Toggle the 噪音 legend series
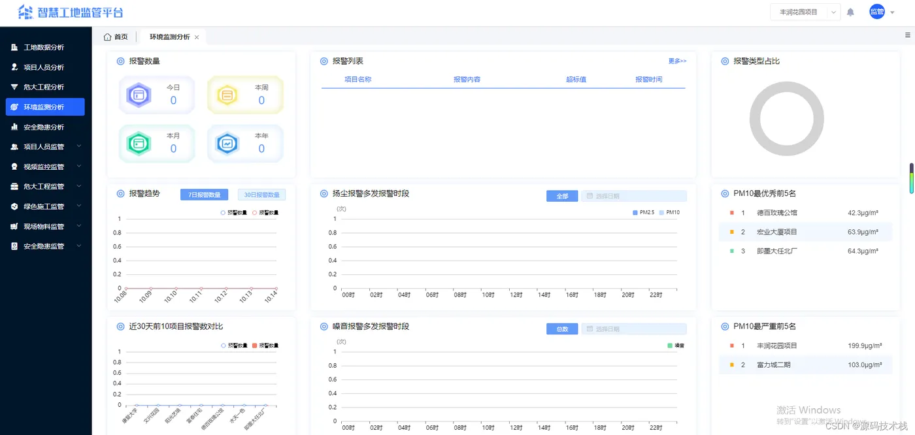This screenshot has height=435, width=915. pyautogui.click(x=676, y=346)
